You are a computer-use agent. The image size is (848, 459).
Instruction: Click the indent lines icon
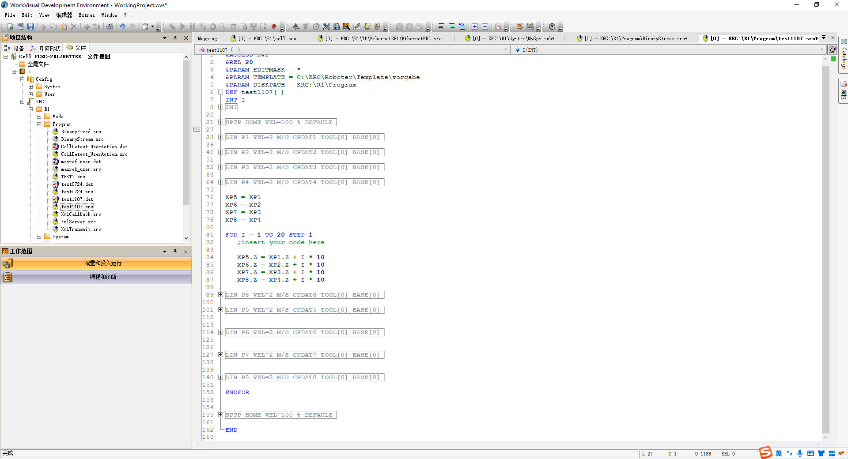[451, 26]
